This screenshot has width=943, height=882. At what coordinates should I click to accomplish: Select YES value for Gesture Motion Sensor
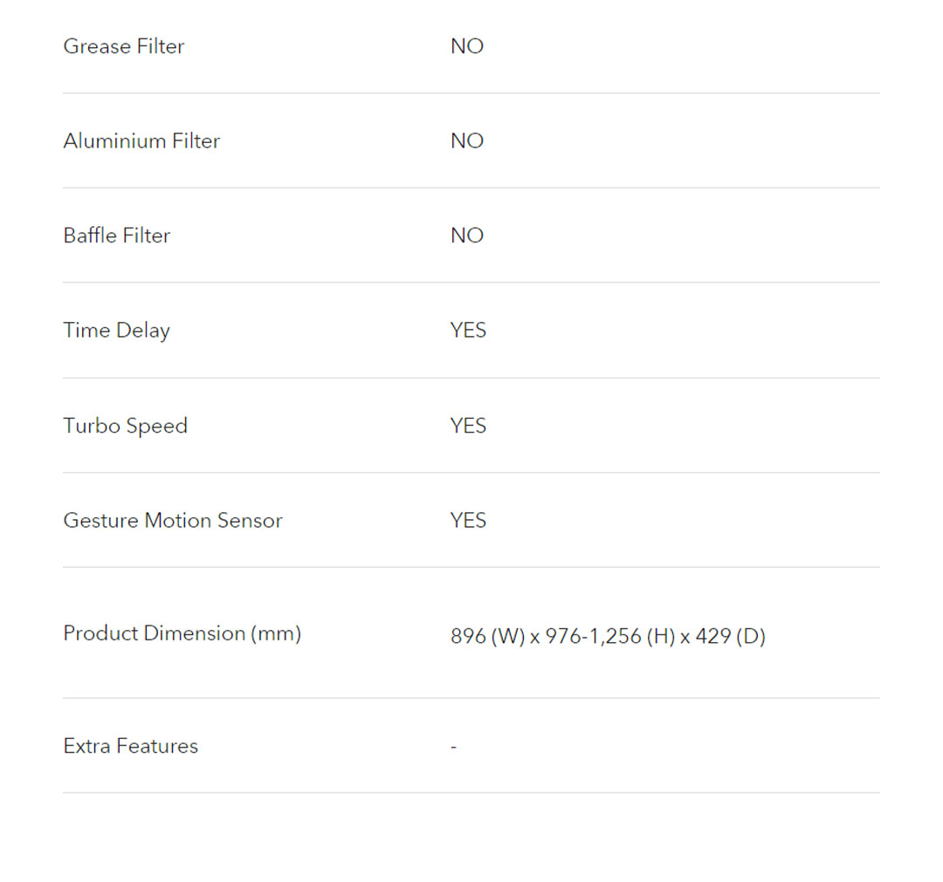click(468, 521)
